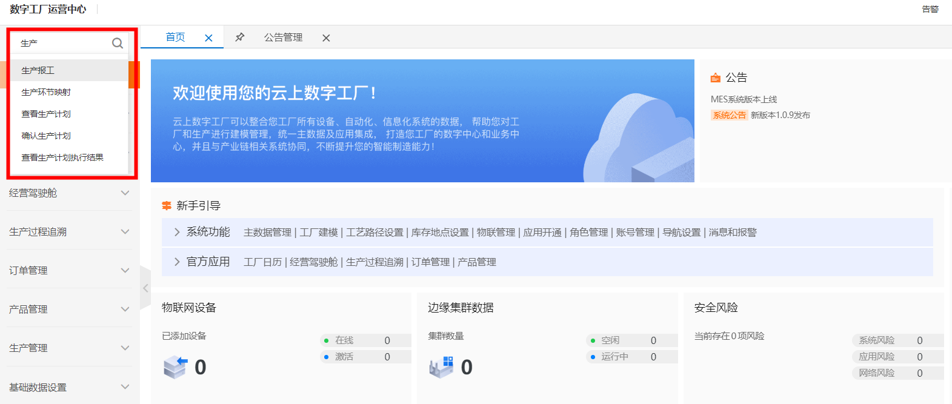The height and width of the screenshot is (404, 952).
Task: Choose 确认生产计划 suggestion
Action: click(69, 136)
